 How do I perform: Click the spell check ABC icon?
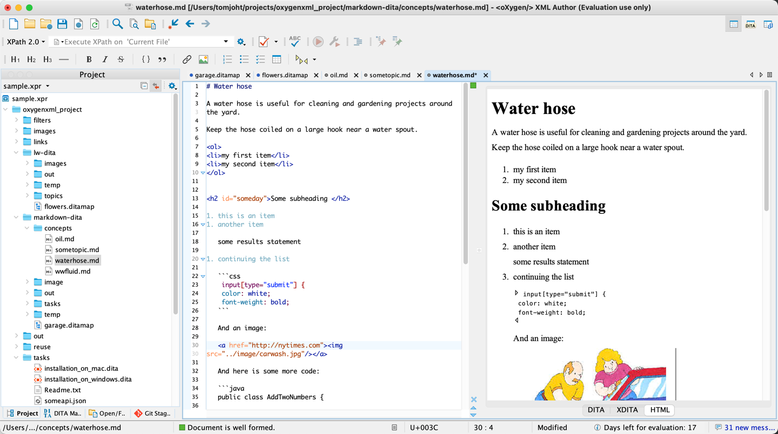pyautogui.click(x=294, y=41)
